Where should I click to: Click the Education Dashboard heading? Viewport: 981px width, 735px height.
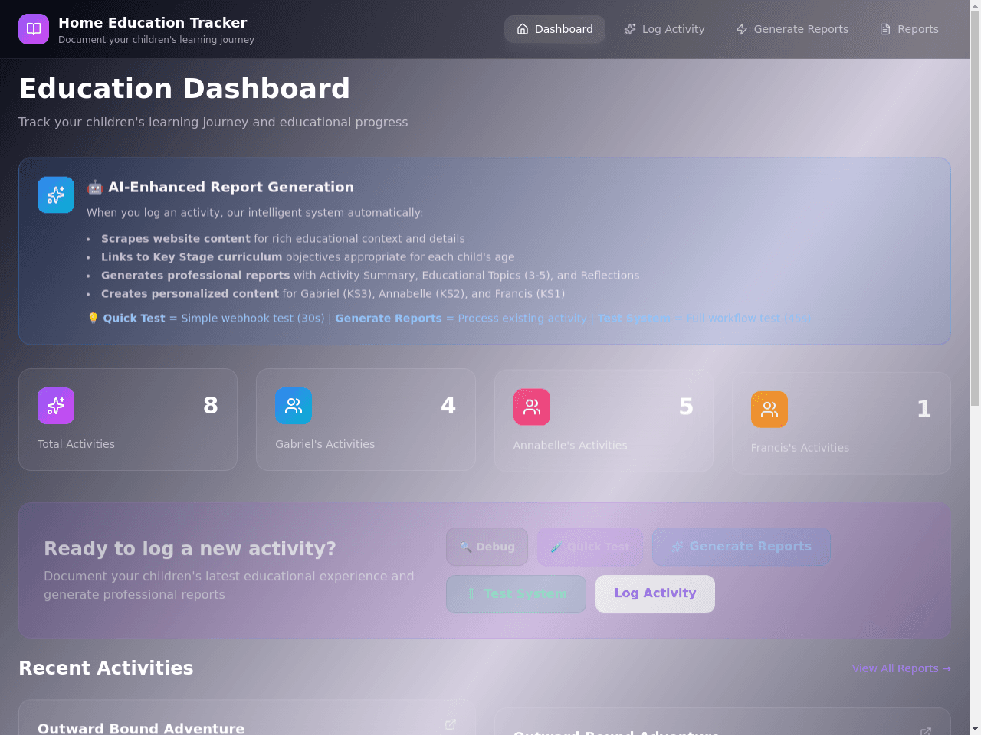tap(184, 89)
